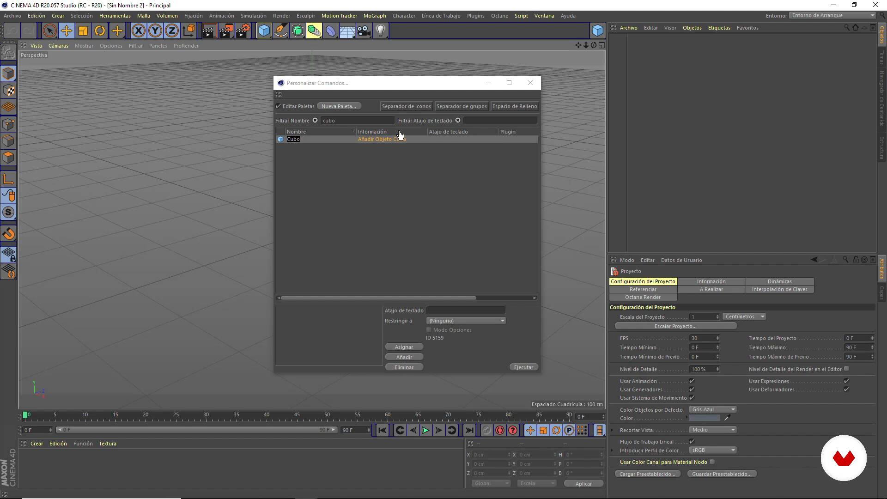
Task: Toggle X axis lock
Action: [138, 31]
